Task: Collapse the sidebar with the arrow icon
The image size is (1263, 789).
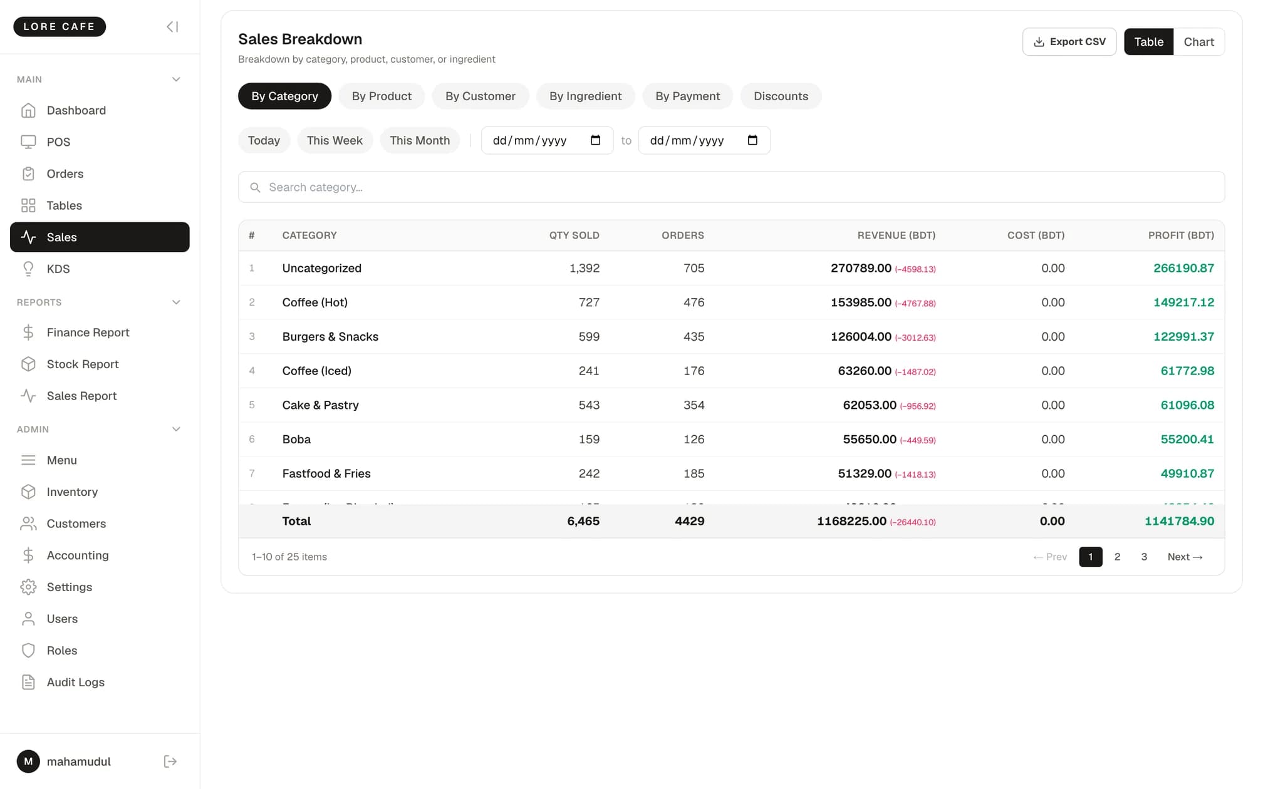Action: point(172,26)
